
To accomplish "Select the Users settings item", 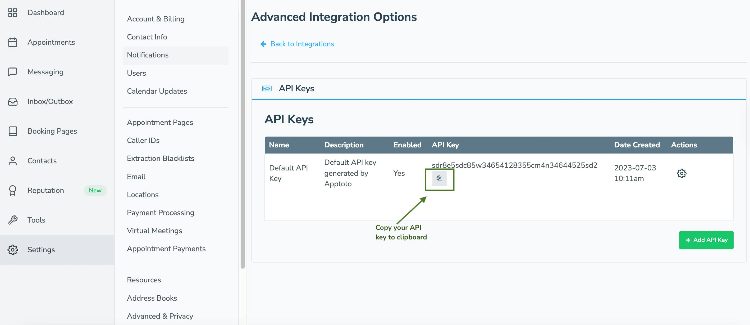I will point(136,73).
